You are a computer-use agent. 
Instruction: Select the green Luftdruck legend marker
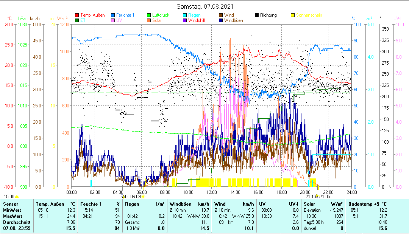[x=149, y=15]
